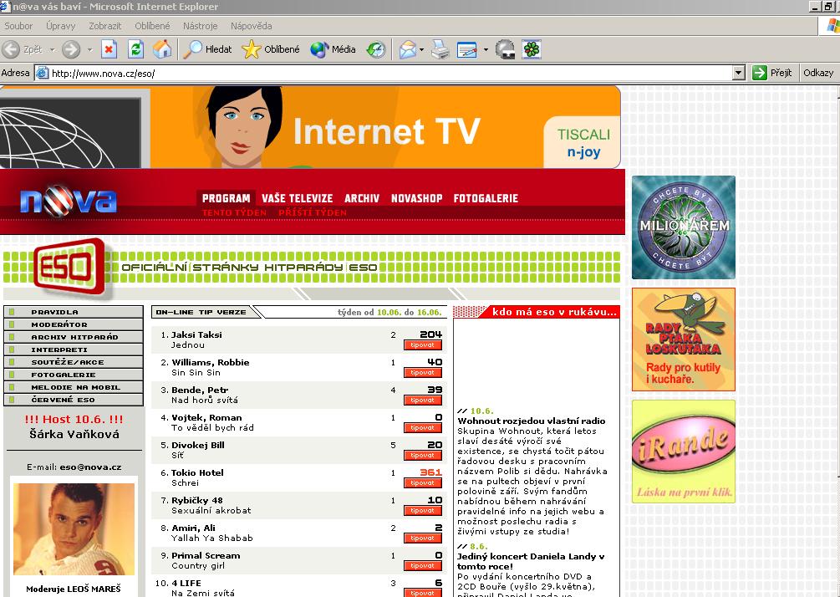Select VAŠE TELEVIZE in Nova navigation
This screenshot has height=597, width=840.
(x=297, y=198)
